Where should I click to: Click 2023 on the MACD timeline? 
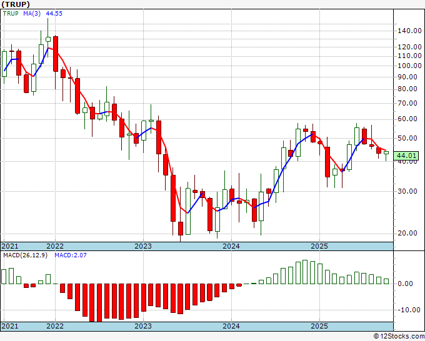coord(143,326)
